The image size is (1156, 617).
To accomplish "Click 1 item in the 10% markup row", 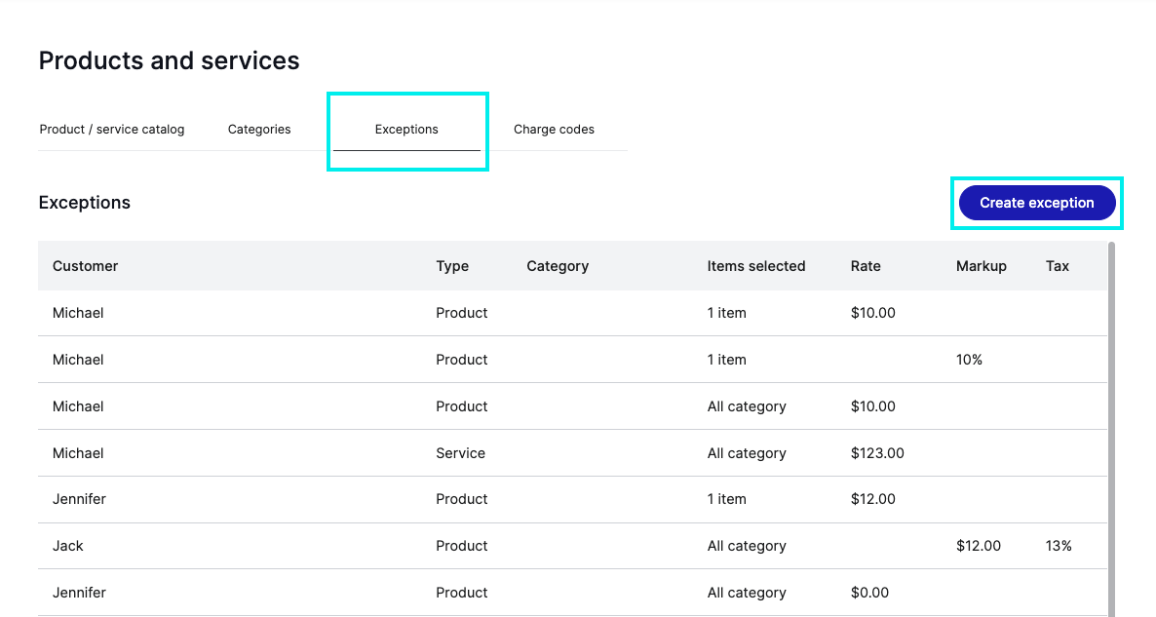I will [x=726, y=360].
